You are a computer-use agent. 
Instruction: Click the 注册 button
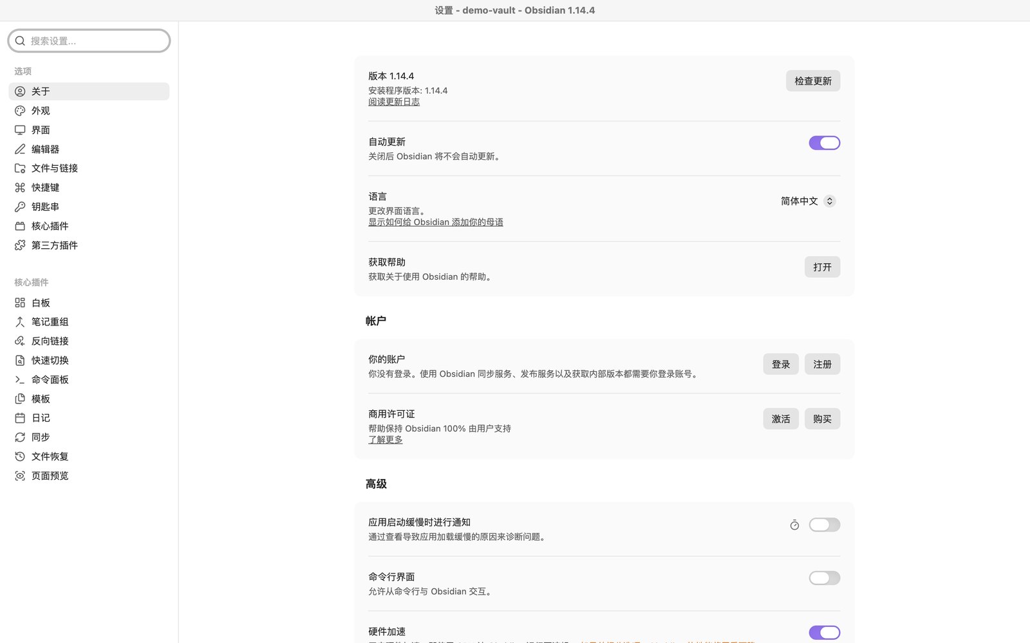click(x=822, y=364)
